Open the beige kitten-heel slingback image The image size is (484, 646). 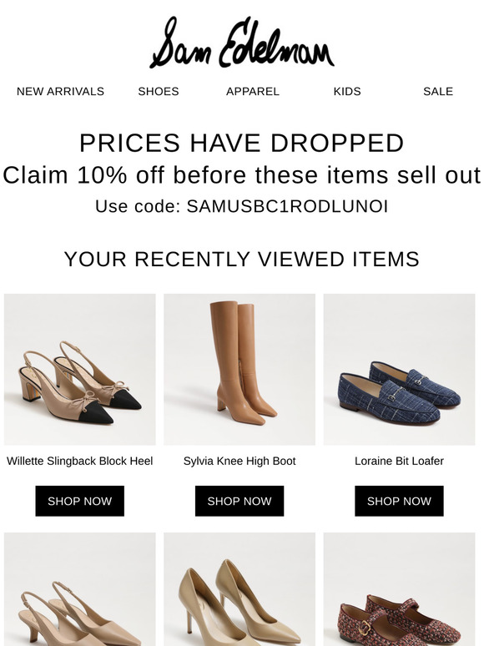[80, 589]
